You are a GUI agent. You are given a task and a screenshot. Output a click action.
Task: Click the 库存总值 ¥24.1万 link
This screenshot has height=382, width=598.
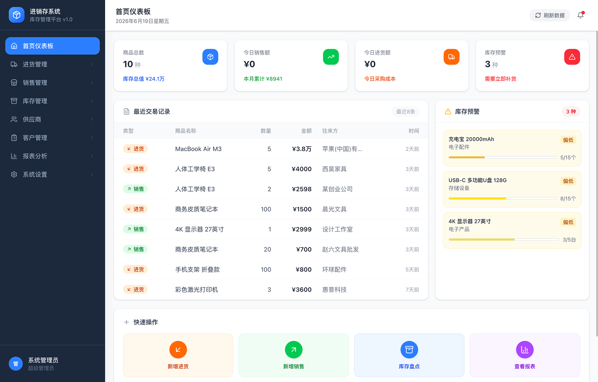click(144, 79)
